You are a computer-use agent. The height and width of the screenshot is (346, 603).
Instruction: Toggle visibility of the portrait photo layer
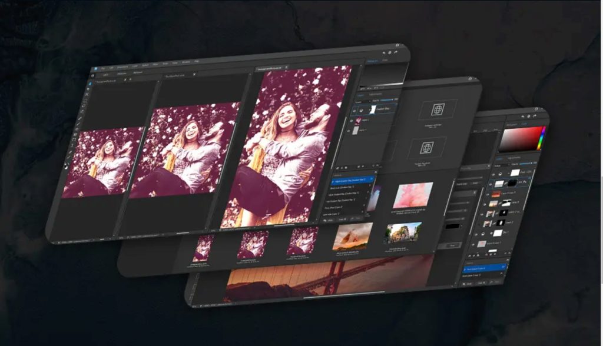(x=351, y=121)
